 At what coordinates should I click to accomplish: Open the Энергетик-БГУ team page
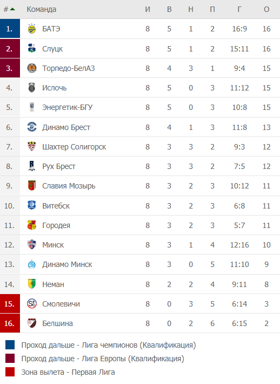[x=67, y=107]
